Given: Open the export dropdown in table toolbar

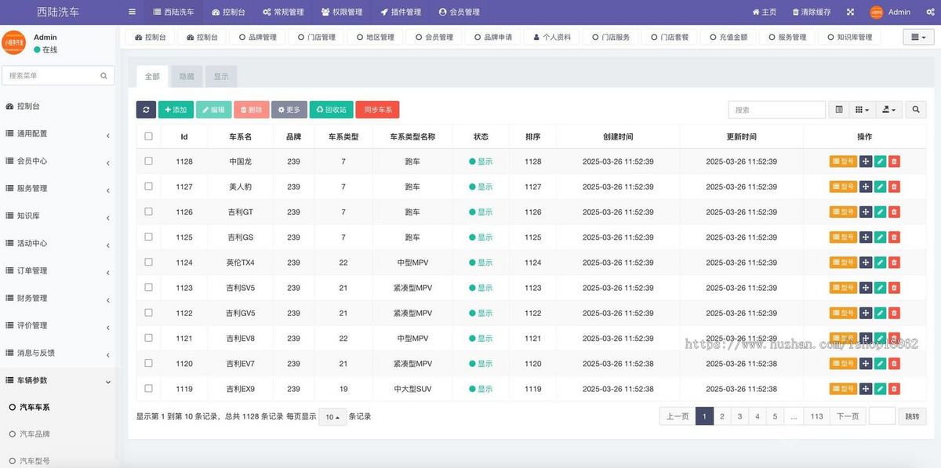Looking at the screenshot, I should tap(888, 110).
